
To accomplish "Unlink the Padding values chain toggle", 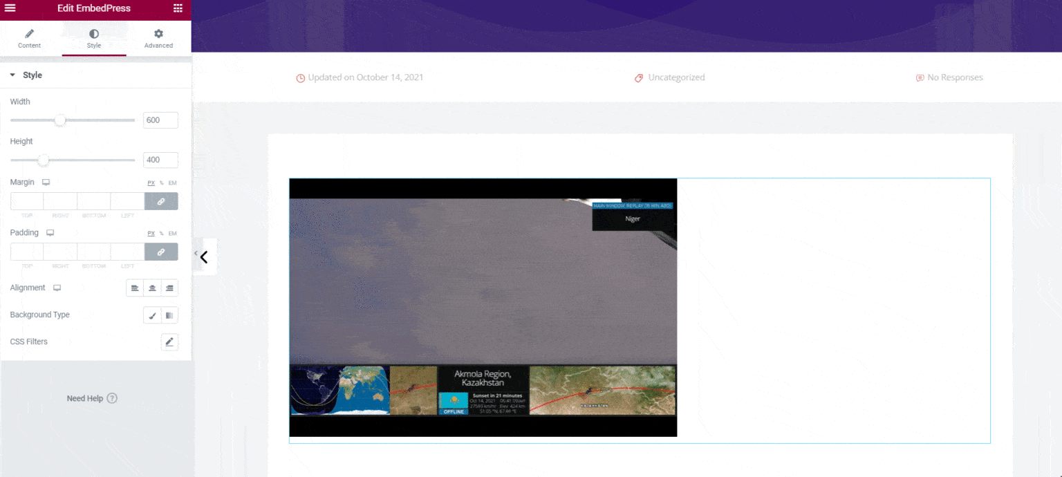I will [x=161, y=252].
